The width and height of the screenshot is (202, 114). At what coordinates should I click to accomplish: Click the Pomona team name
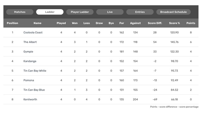pos(29,80)
